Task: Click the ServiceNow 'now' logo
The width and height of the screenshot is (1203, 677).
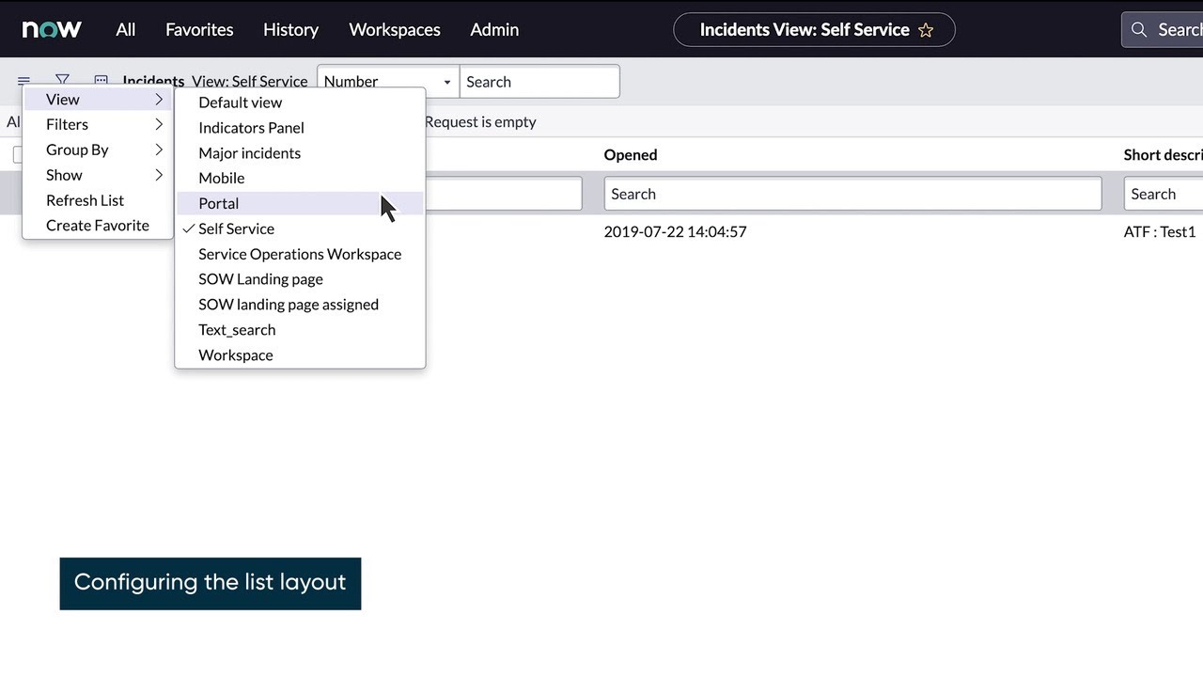Action: pos(52,29)
